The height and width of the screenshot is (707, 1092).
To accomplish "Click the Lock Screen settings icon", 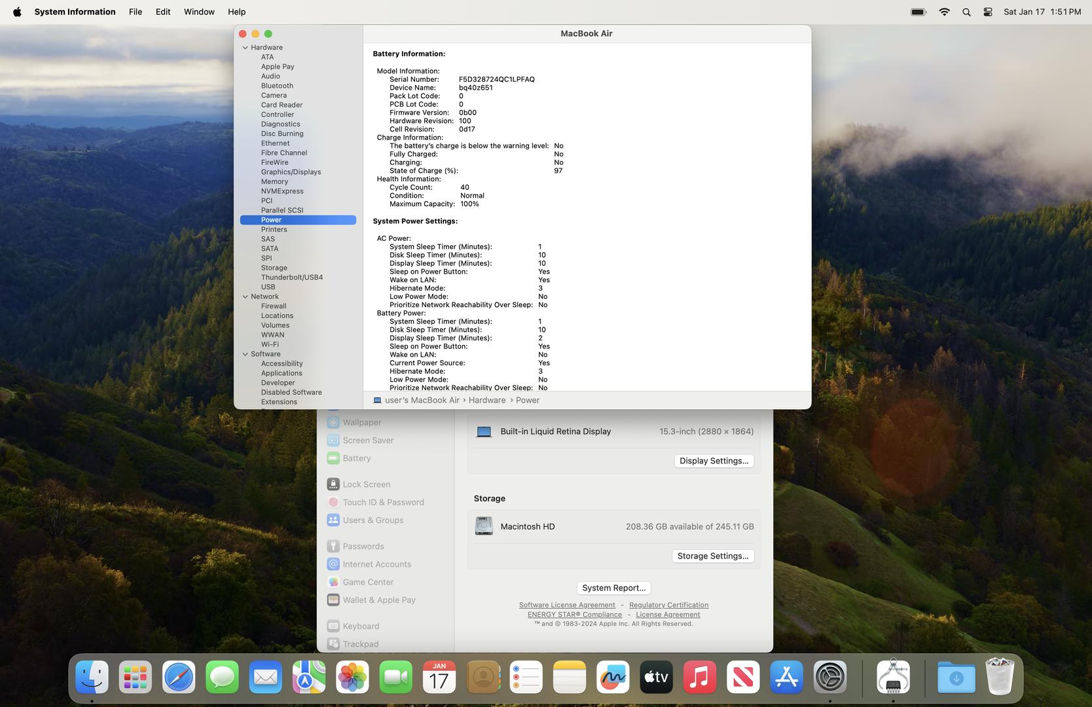I will coord(333,484).
